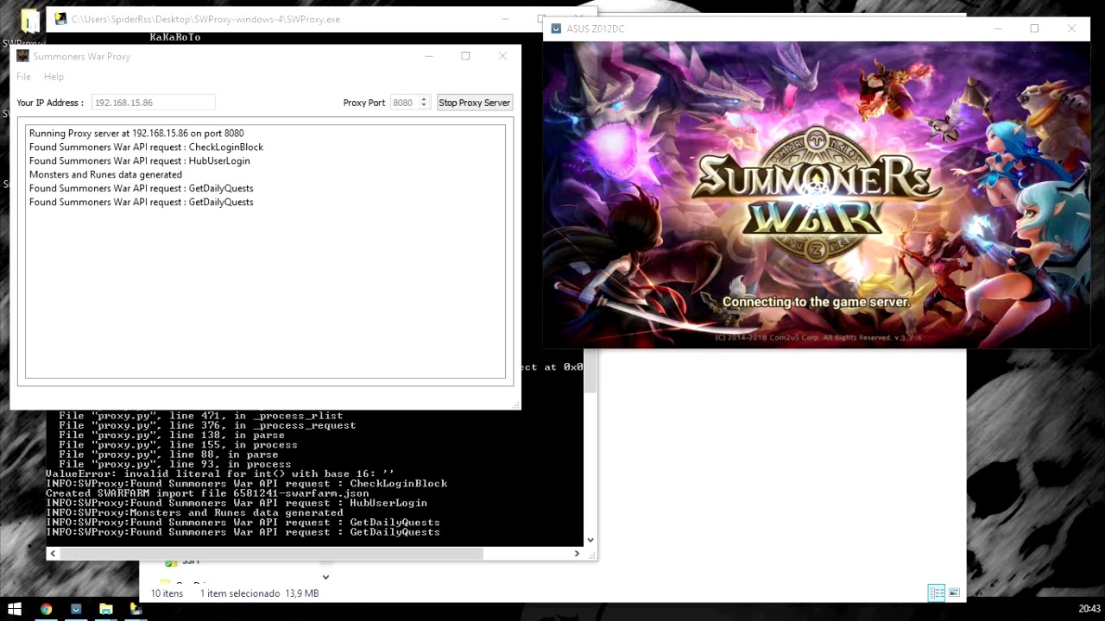Click '1 item selecionado 13,9 MB' status text

(x=260, y=593)
